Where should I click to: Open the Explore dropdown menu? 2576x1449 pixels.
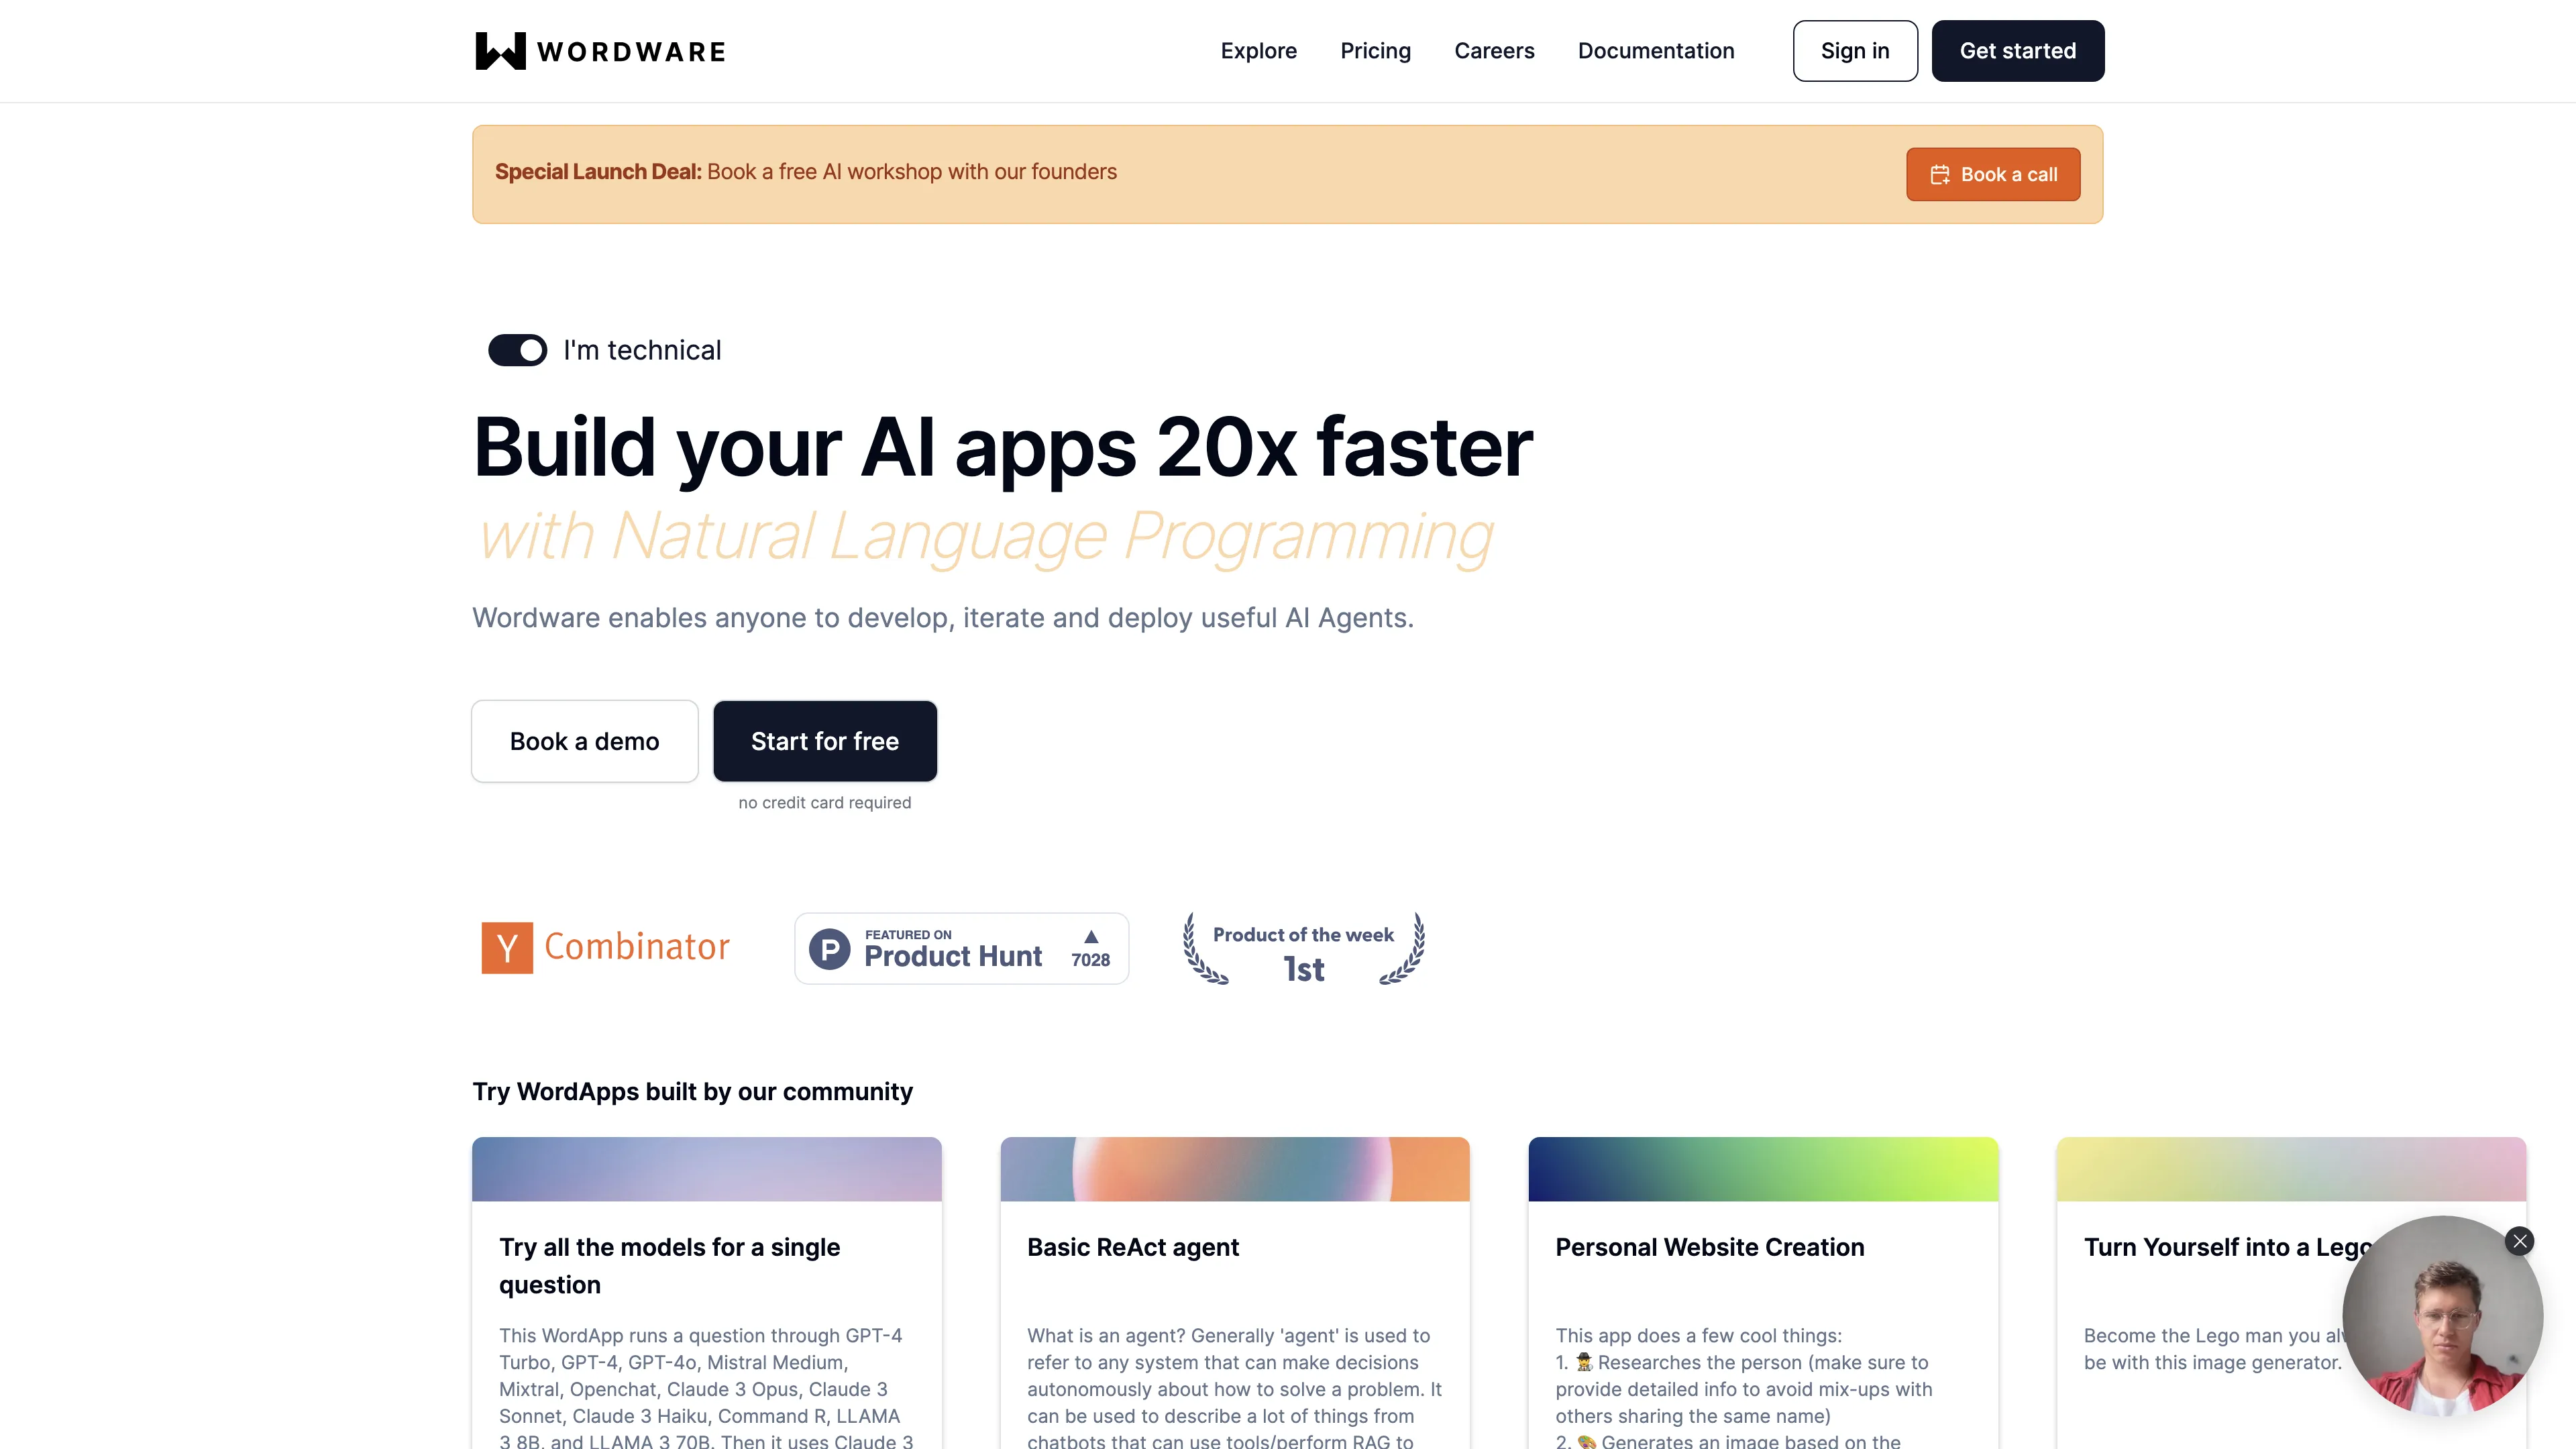pos(1258,50)
